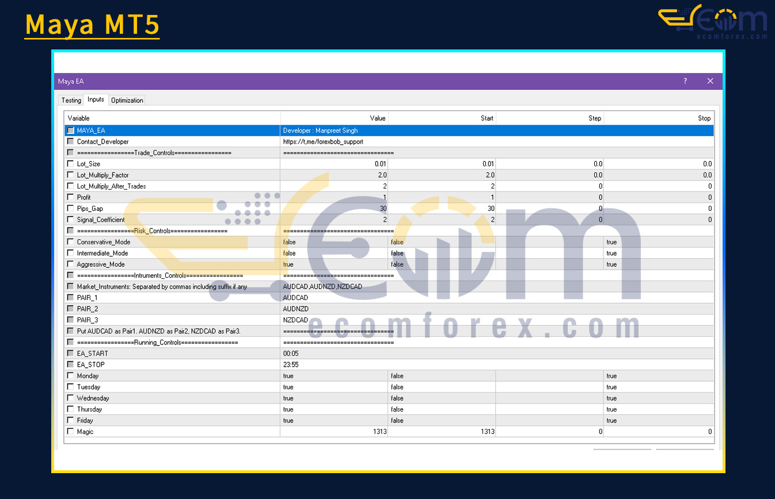Click the Stop column header
This screenshot has width=775, height=499.
click(x=659, y=118)
